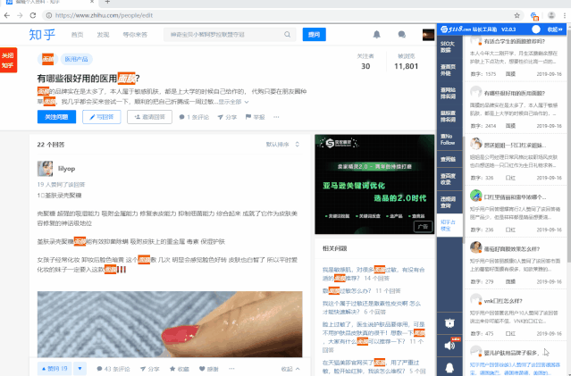Click the highlighted topic tag before 医用产品
Image resolution: width=571 pixels, height=376 pixels.
coord(47,59)
